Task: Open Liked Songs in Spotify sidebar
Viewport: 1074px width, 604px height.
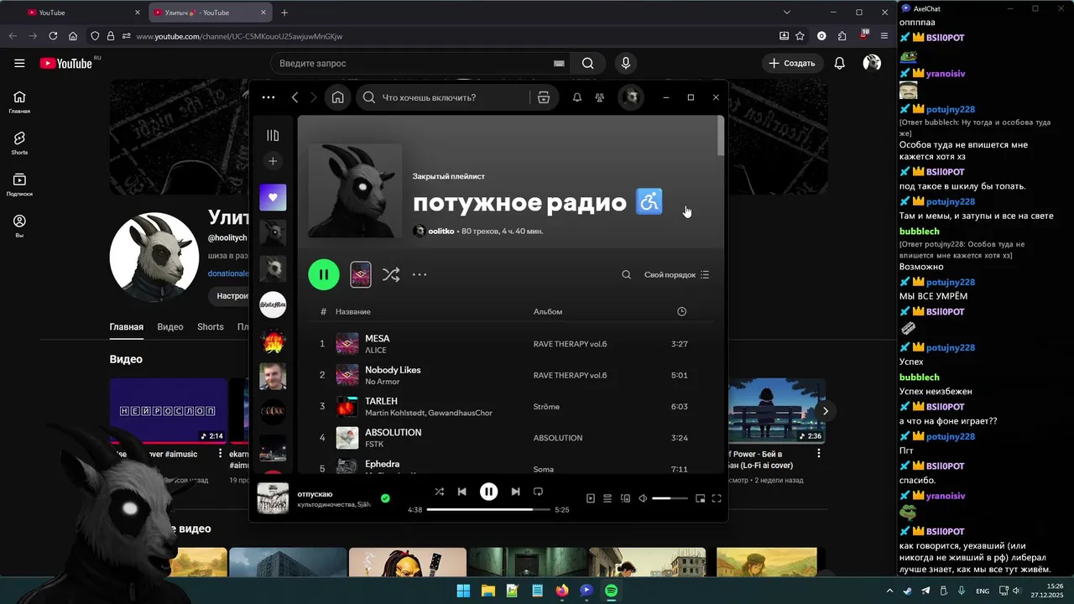Action: (273, 197)
